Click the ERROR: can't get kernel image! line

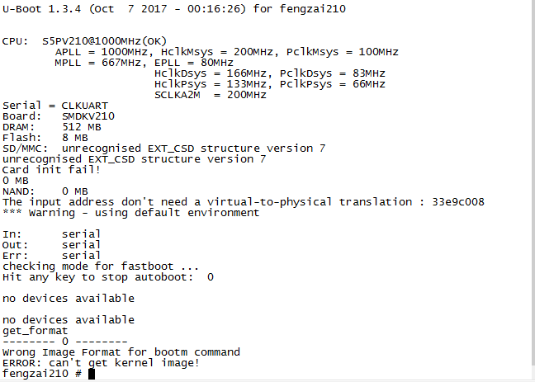101,363
